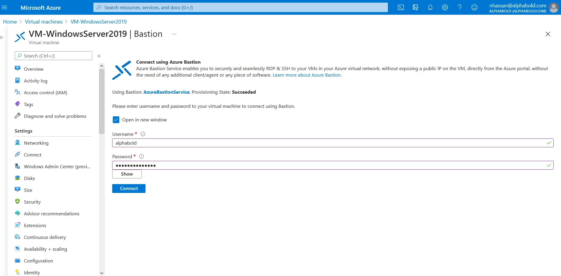Focus the Username input field

click(x=333, y=143)
